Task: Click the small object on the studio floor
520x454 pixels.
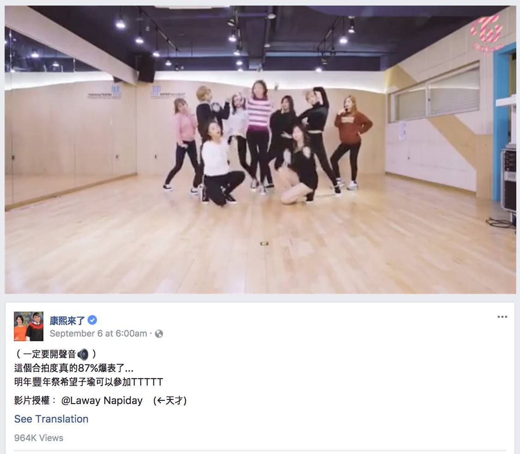Action: point(264,244)
